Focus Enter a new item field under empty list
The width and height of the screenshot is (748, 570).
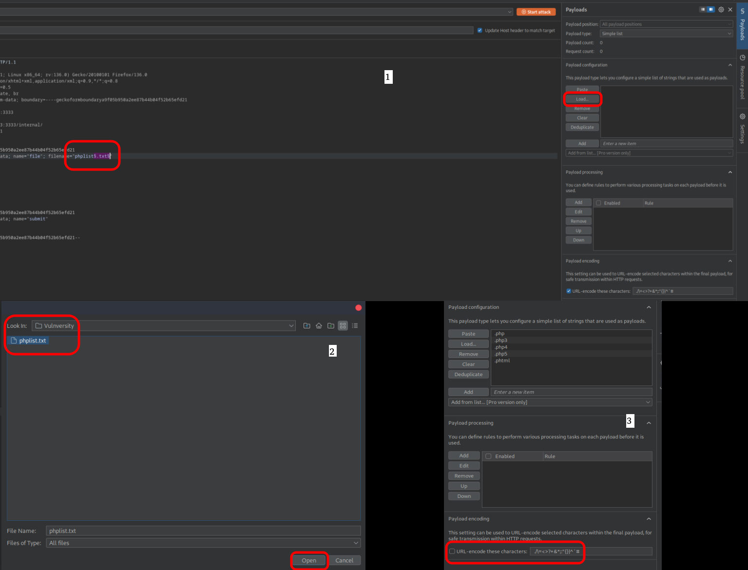click(x=667, y=144)
